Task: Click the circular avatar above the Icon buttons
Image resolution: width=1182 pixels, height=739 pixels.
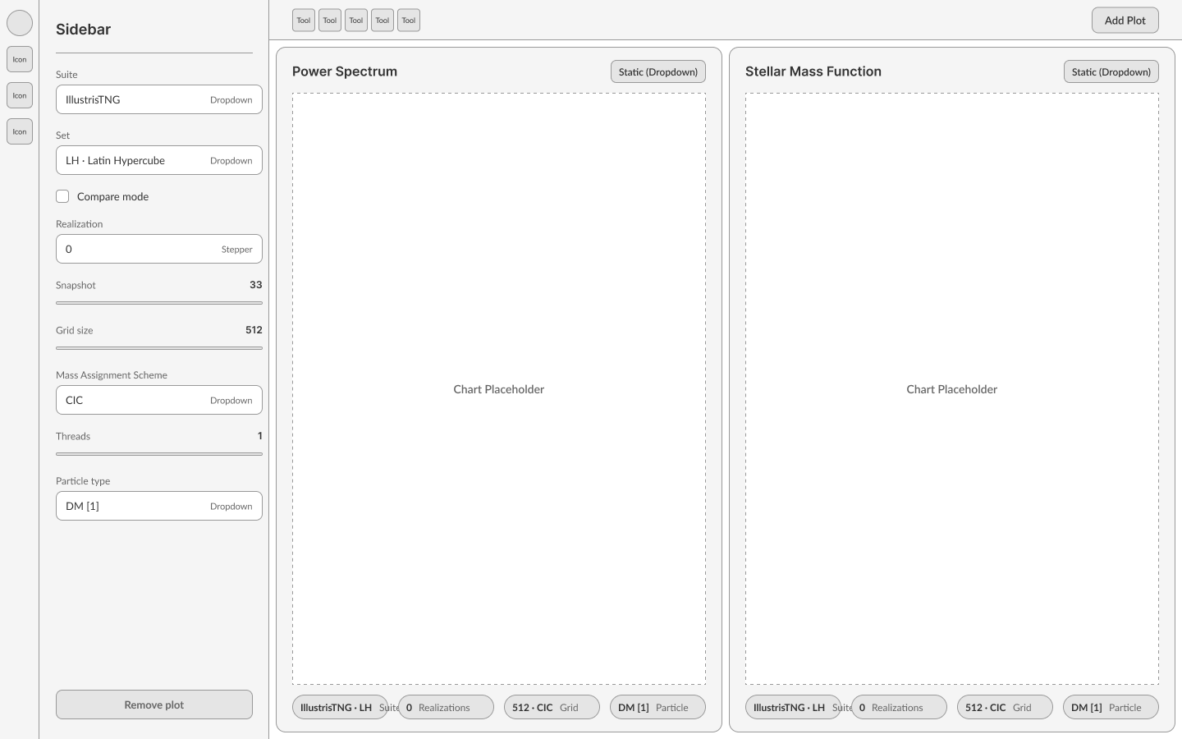Action: click(x=20, y=23)
